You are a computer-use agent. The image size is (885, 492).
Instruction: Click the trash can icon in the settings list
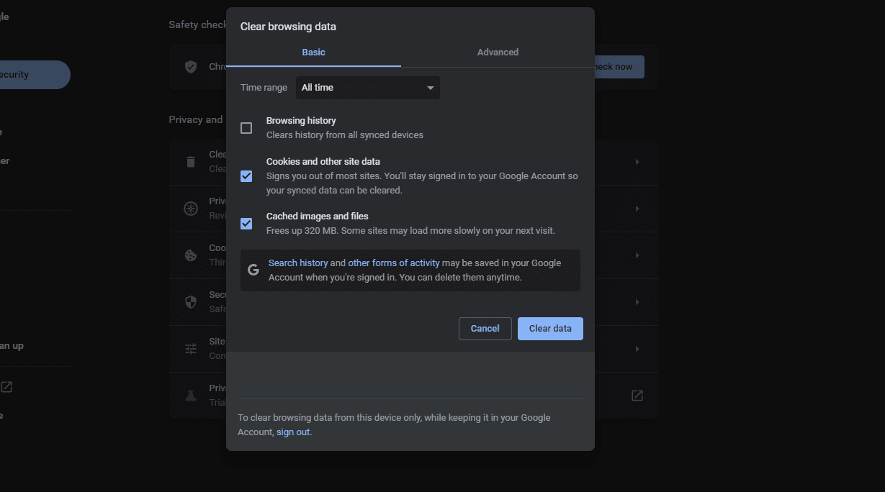coord(191,162)
